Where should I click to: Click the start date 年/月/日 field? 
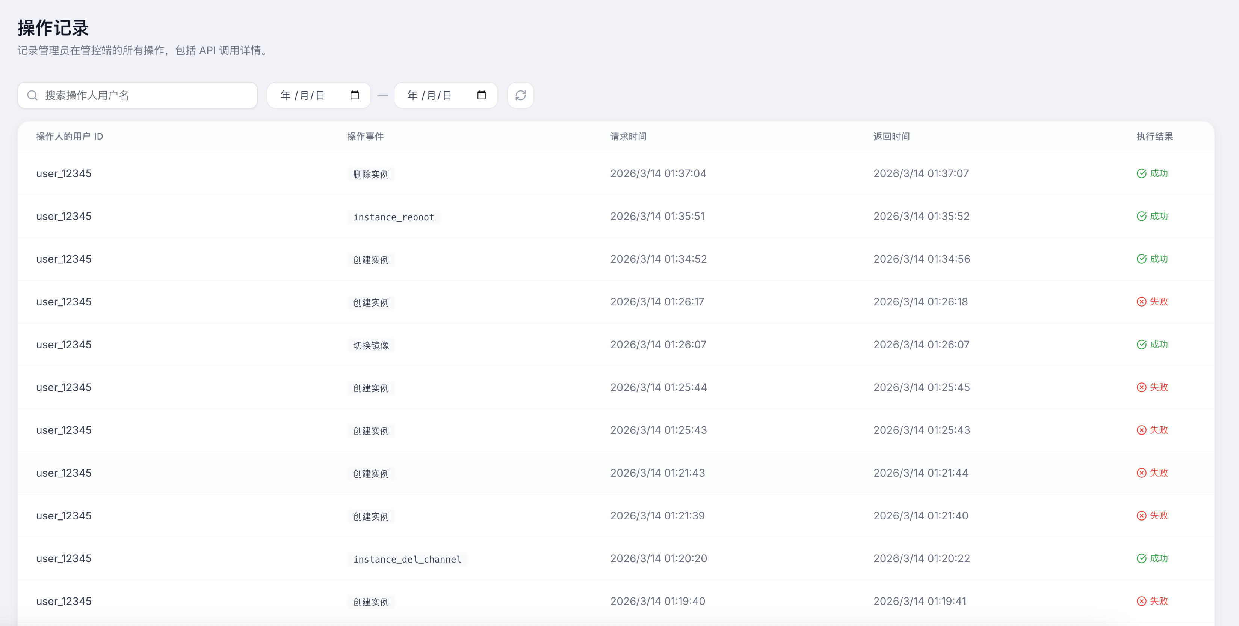click(303, 95)
